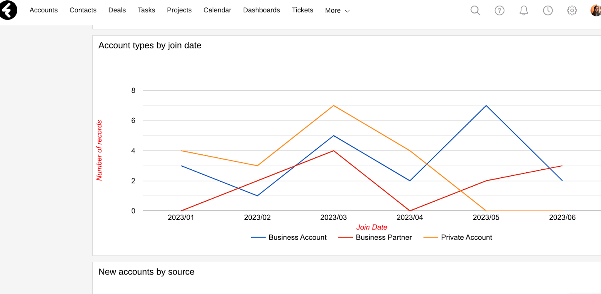Toggle Business Partner legend entry
This screenshot has height=294, width=601.
[375, 237]
